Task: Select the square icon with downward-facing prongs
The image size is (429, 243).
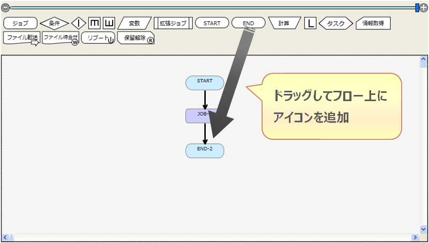Action: tap(95, 23)
